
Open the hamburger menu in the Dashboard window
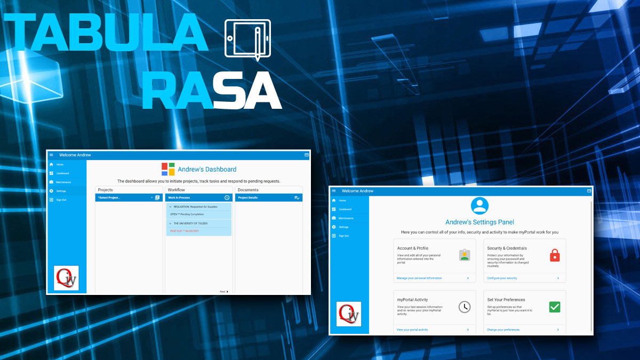tap(51, 155)
